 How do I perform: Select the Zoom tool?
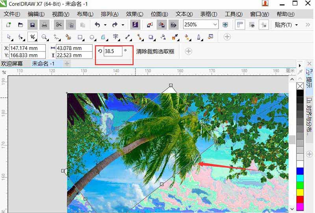pyautogui.click(x=44, y=37)
